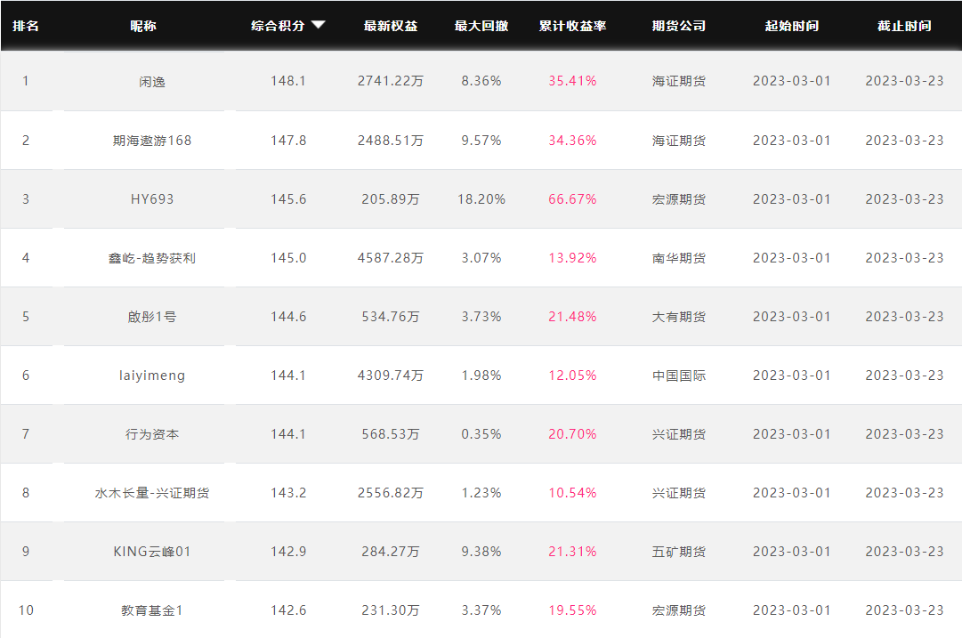The image size is (962, 638).
Task: Sort by 综合积分 descending arrow
Action: pyautogui.click(x=318, y=25)
